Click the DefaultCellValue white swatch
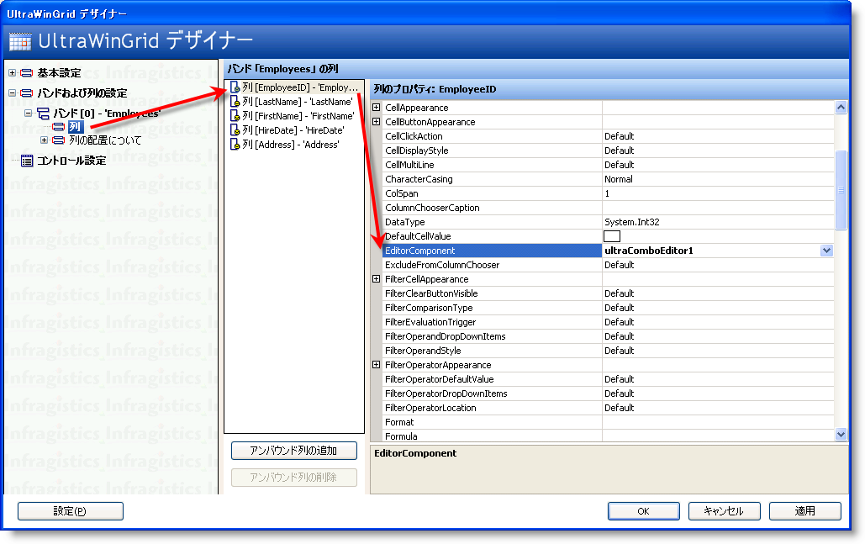 pos(612,236)
